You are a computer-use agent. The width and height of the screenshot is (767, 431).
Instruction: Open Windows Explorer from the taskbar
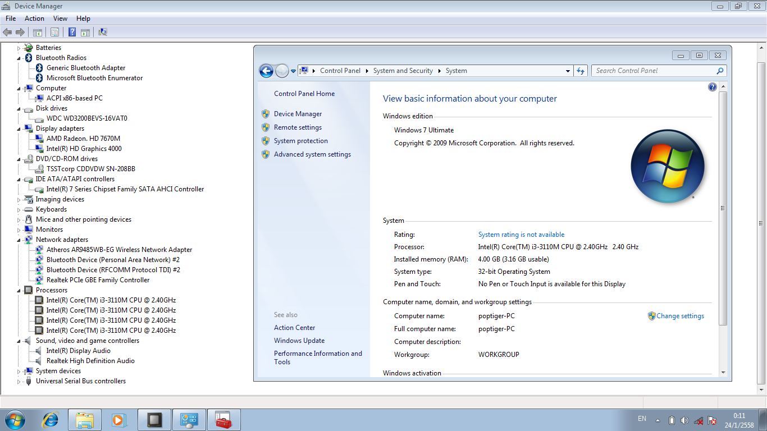coord(85,419)
